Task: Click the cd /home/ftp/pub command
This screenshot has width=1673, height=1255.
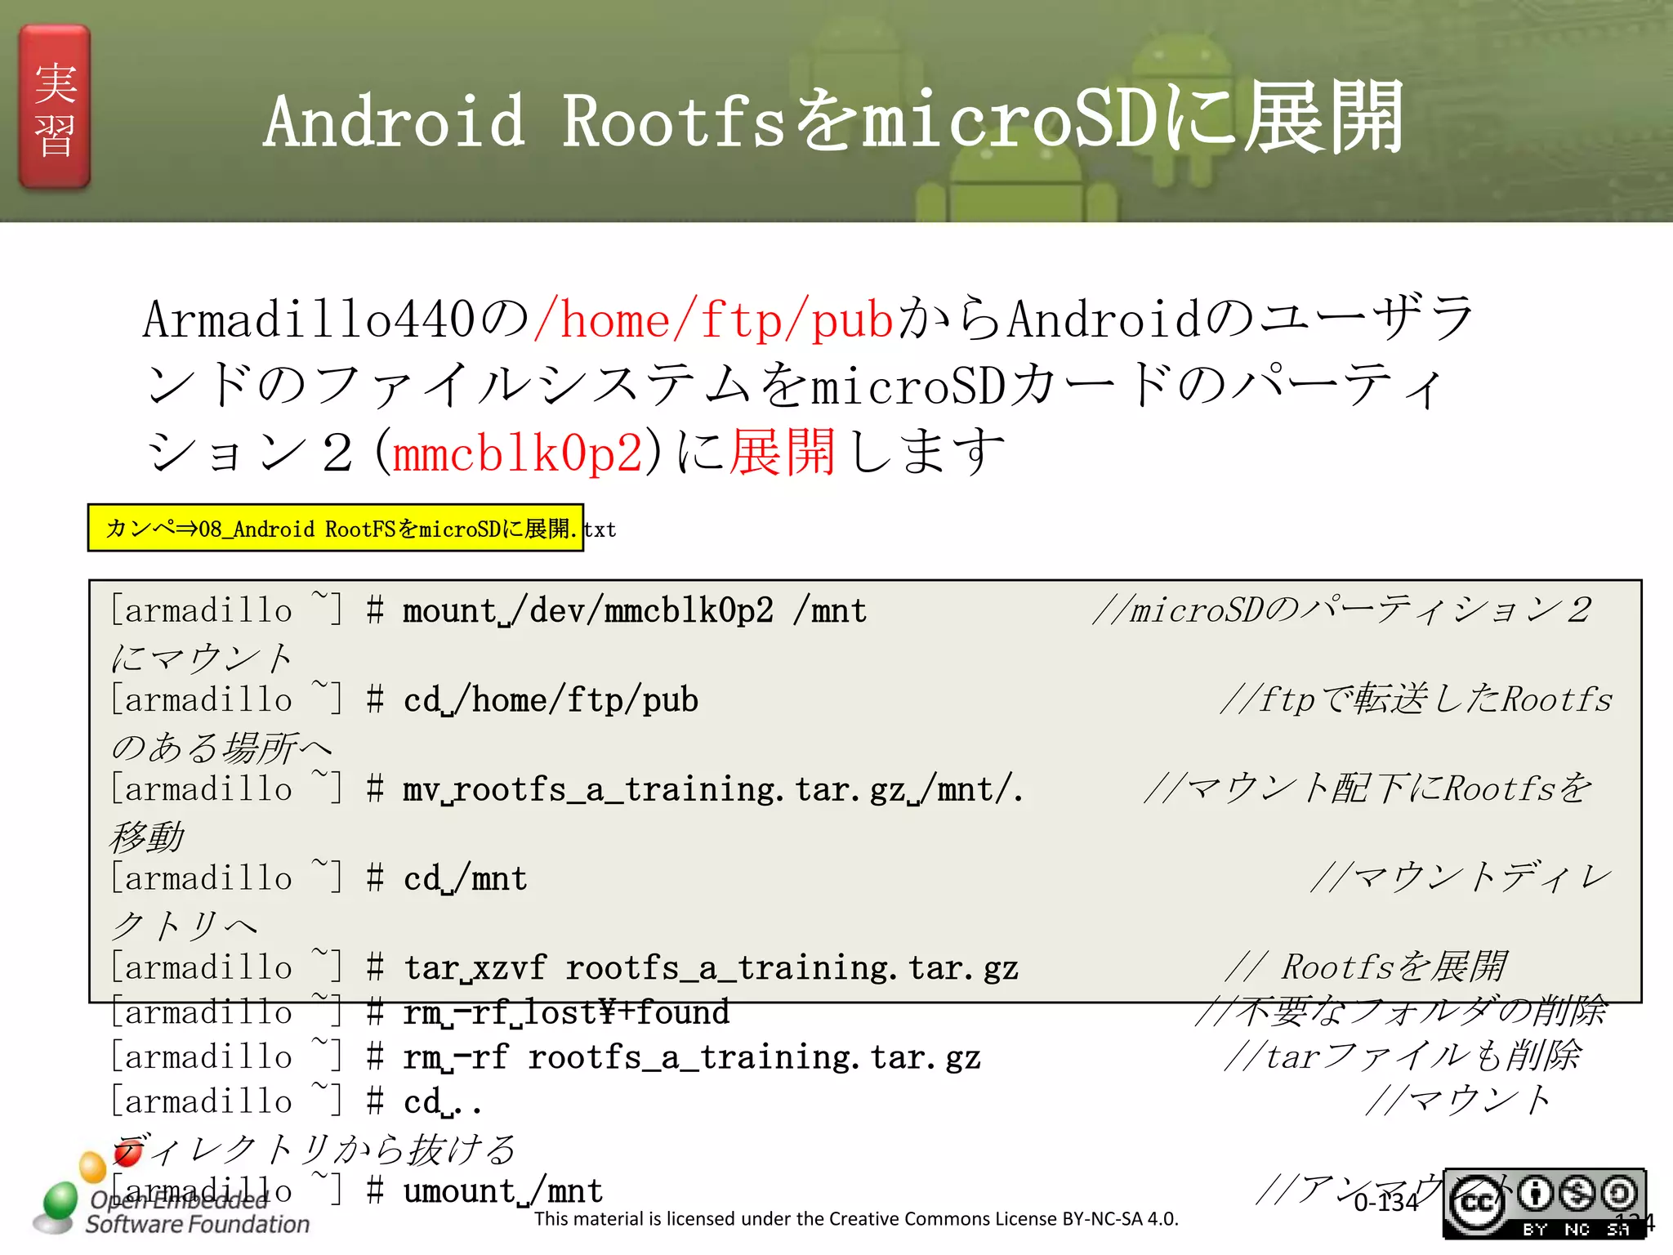Action: tap(551, 700)
